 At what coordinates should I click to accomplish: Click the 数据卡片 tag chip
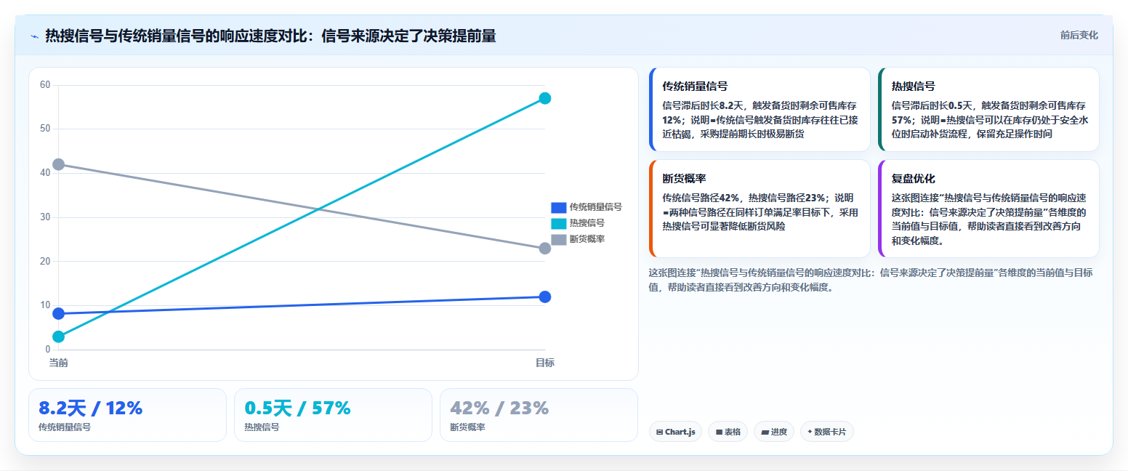[826, 432]
